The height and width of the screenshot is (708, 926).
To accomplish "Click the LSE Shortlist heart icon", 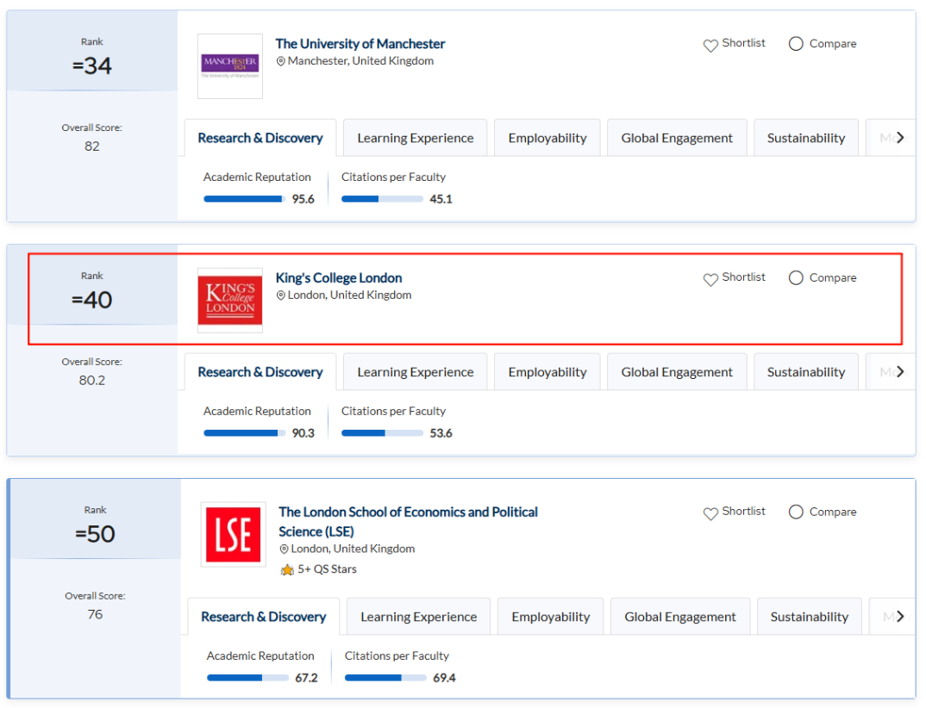I will pyautogui.click(x=710, y=513).
